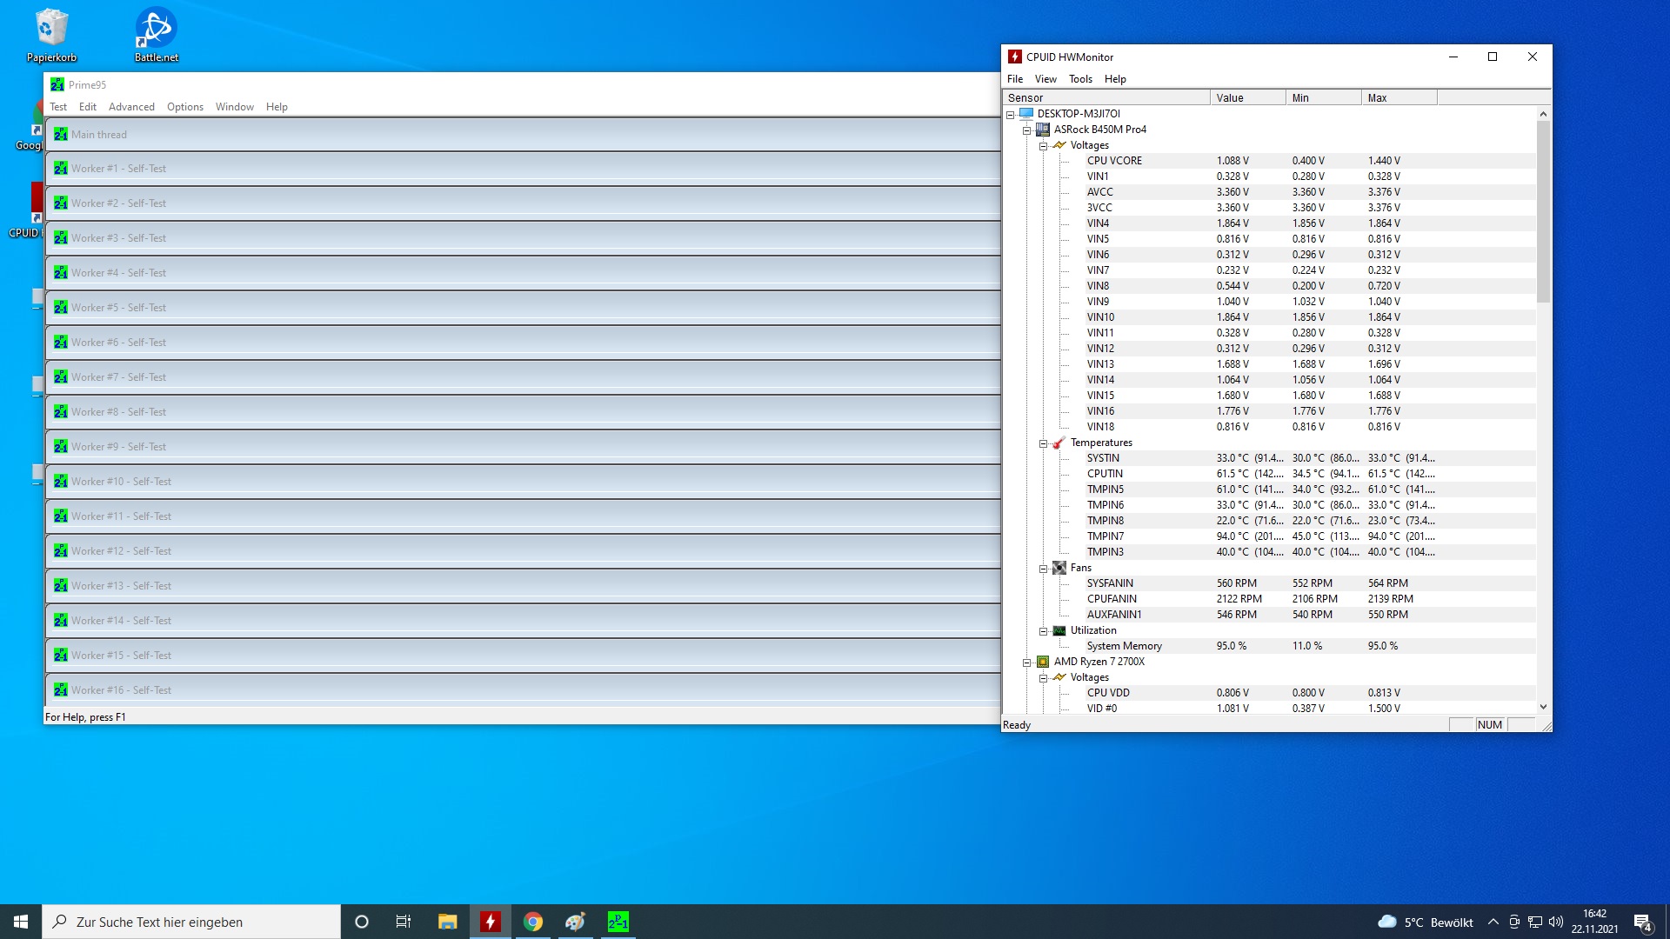Open the Tools menu in HWMonitor
The width and height of the screenshot is (1670, 939).
pos(1080,79)
